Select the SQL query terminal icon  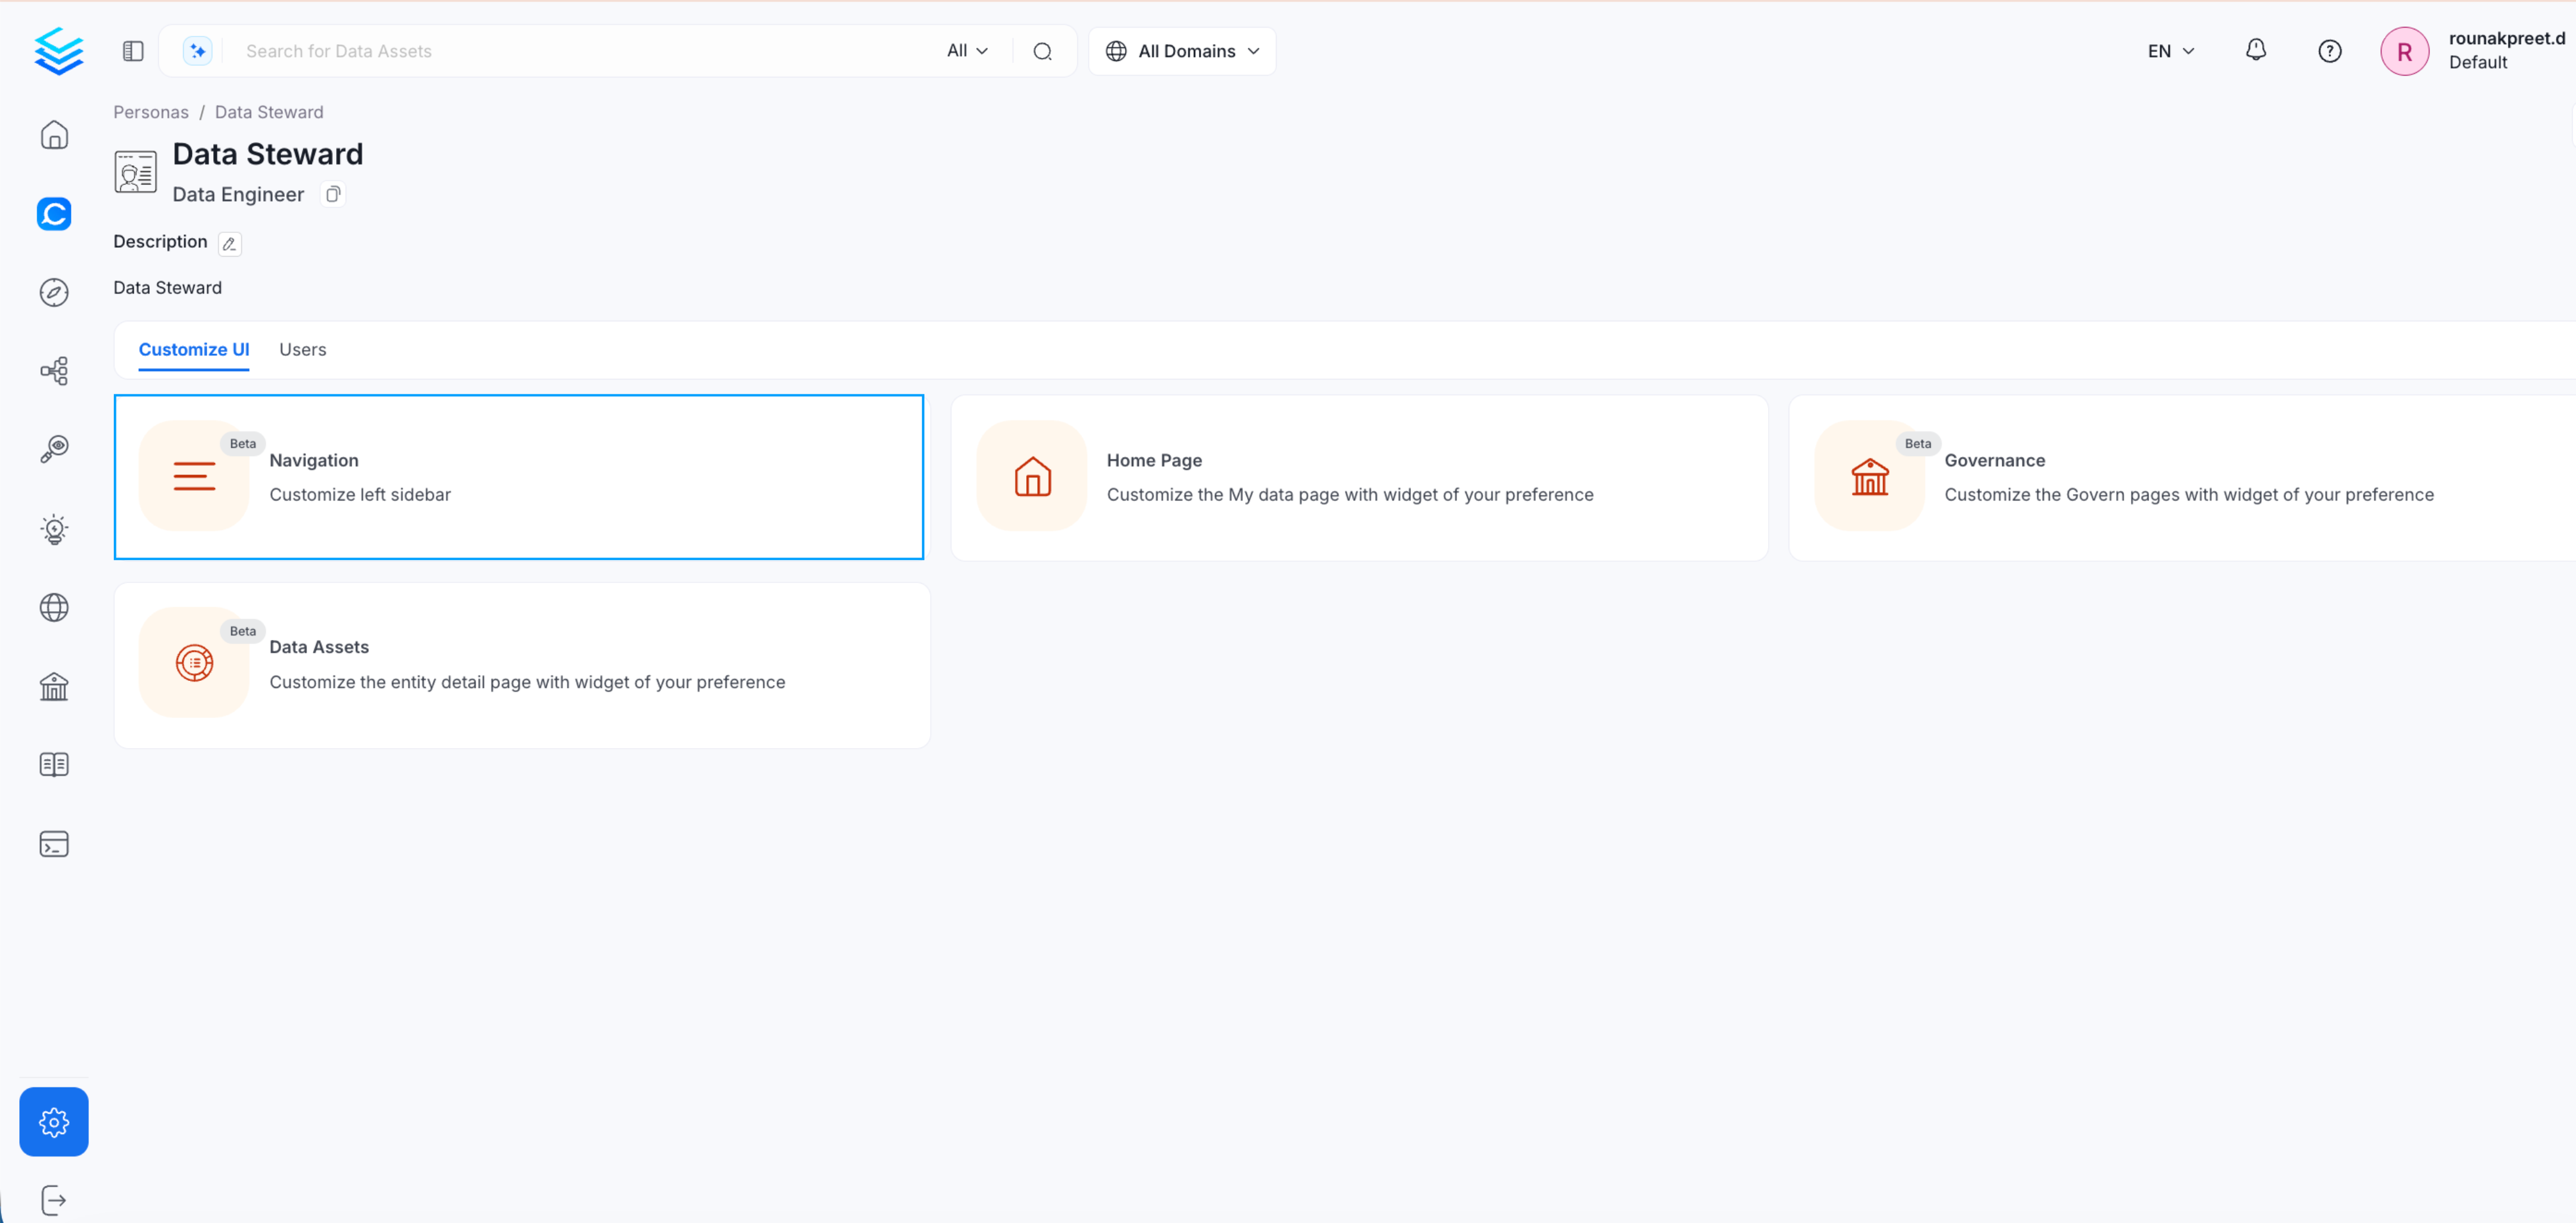(54, 843)
